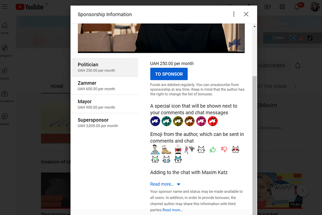Open the channel's Instagram link icon
322x215 pixels.
(301, 38)
